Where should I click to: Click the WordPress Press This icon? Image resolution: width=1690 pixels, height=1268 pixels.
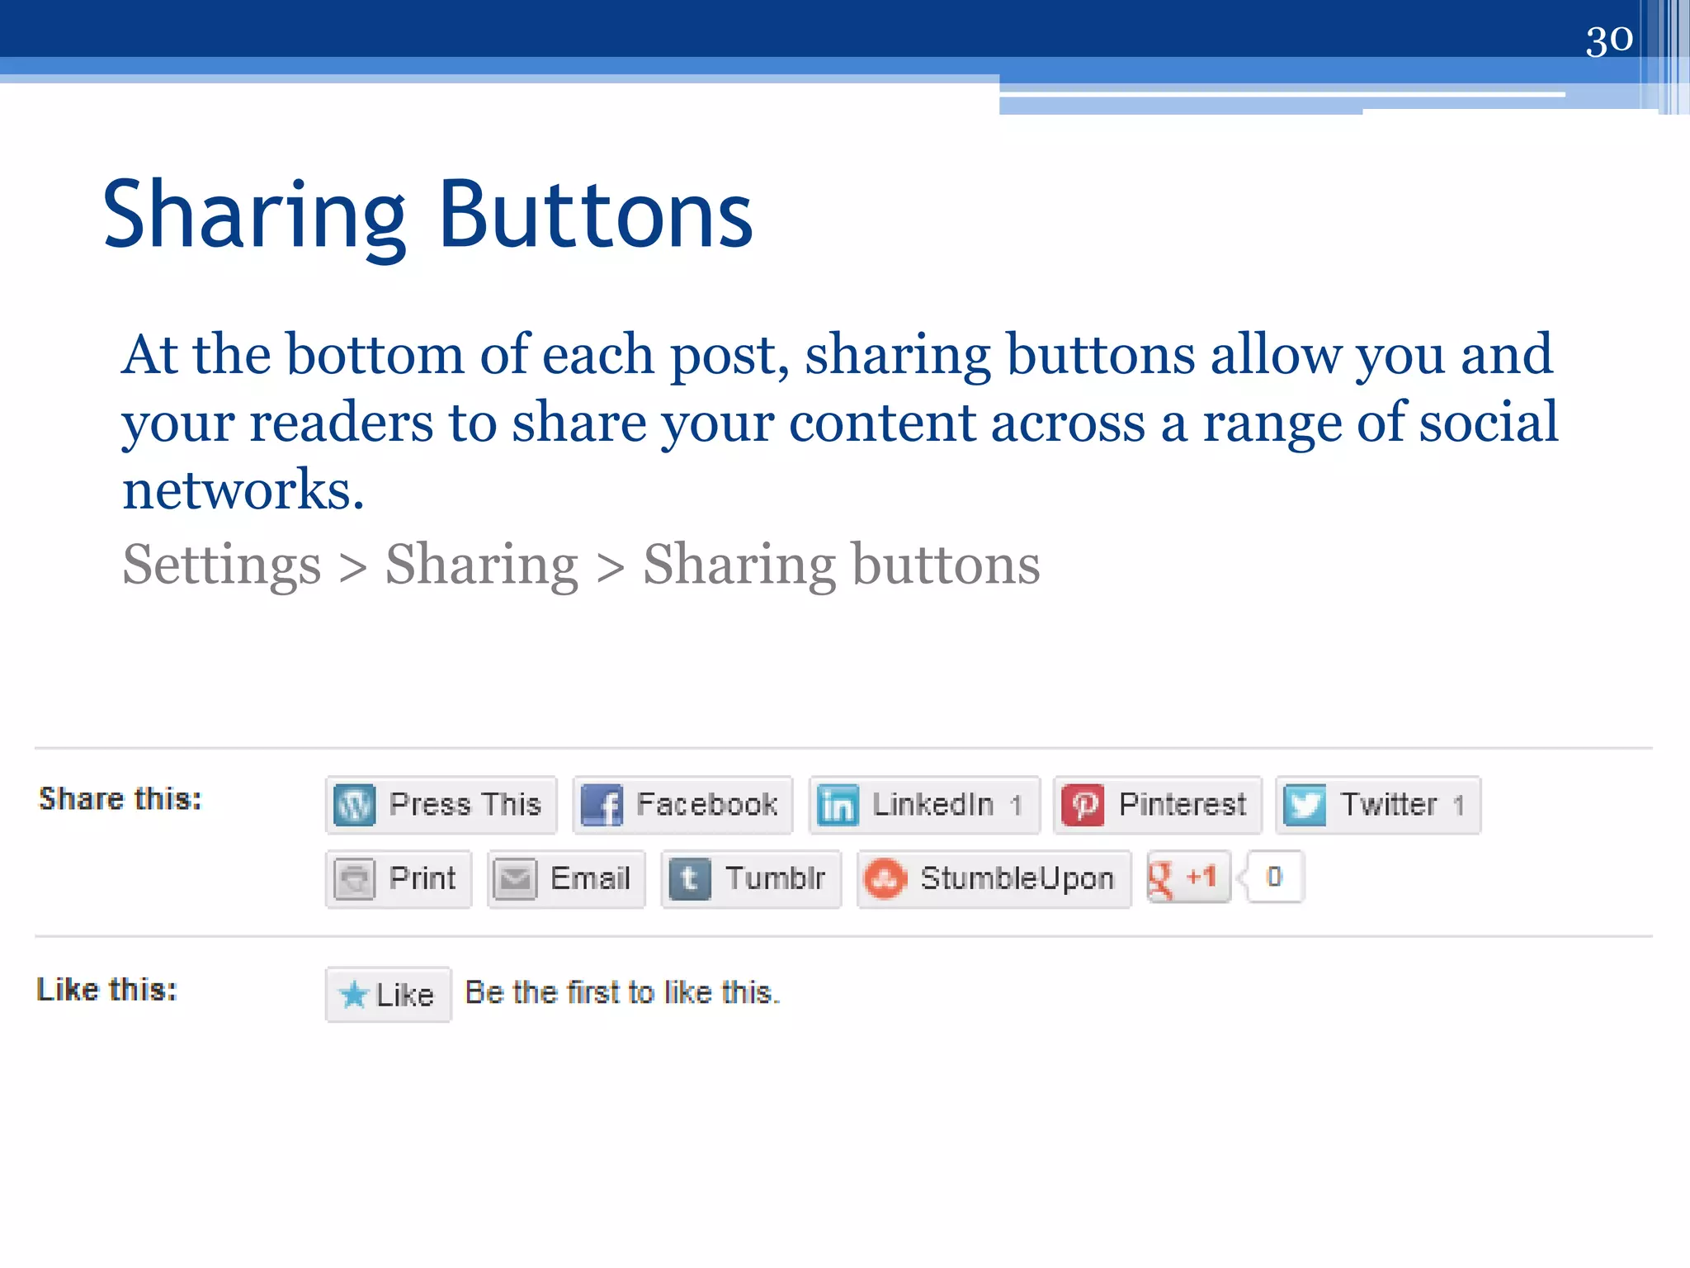[355, 805]
